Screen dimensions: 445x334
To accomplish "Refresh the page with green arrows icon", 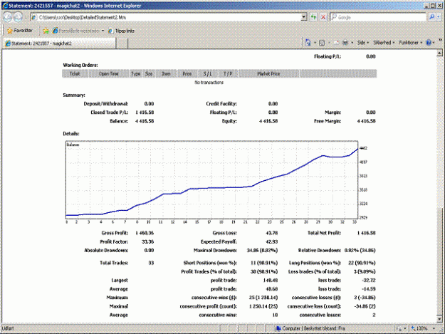I will coord(313,17).
